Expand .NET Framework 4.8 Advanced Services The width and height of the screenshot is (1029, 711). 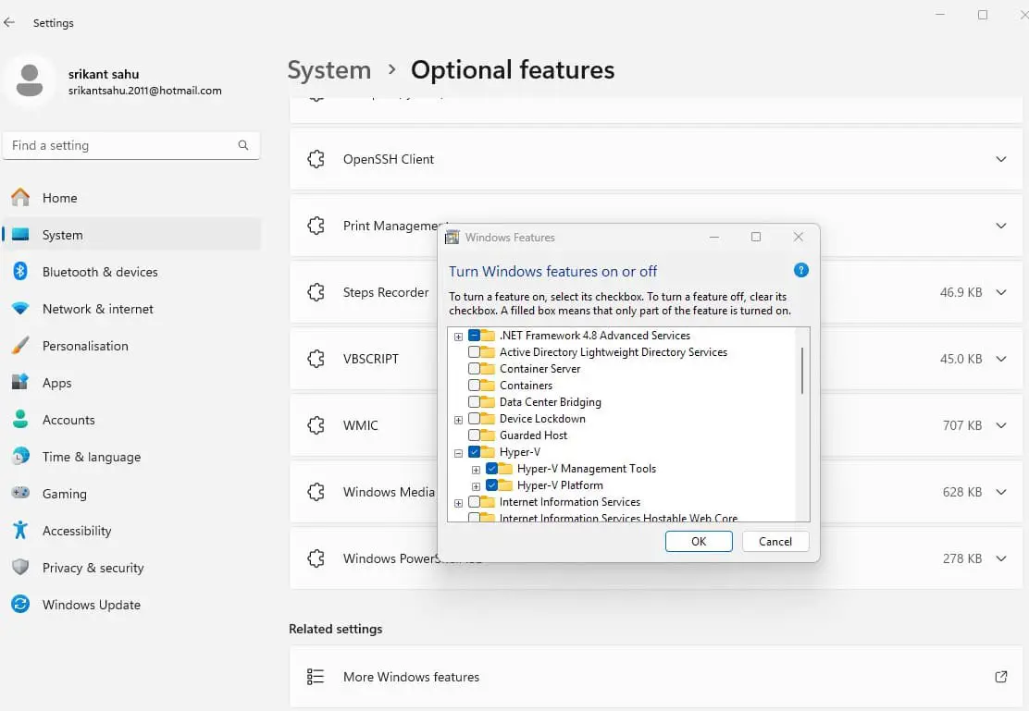click(x=458, y=337)
